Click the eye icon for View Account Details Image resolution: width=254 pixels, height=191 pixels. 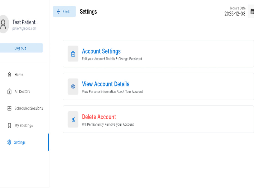73,86
